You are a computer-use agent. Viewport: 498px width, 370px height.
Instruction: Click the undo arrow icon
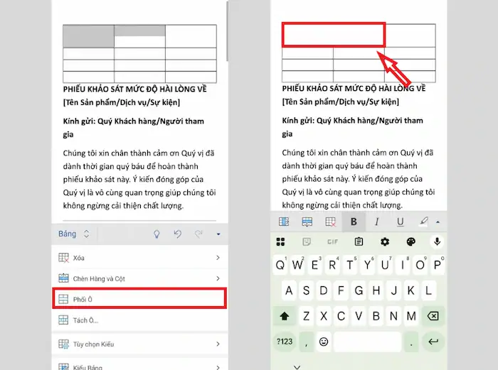(x=178, y=234)
